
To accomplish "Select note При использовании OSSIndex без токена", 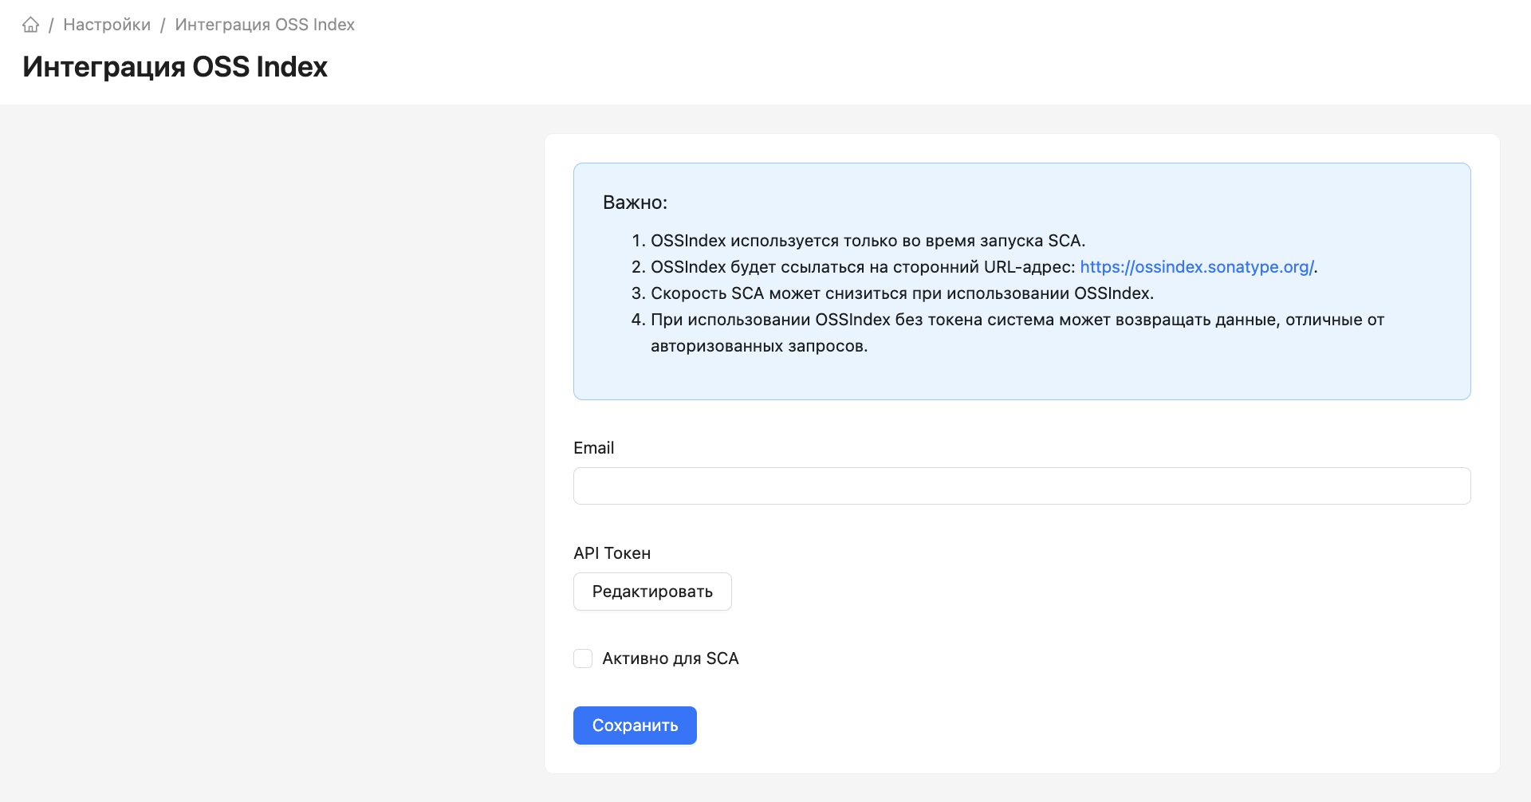I will tap(1017, 332).
